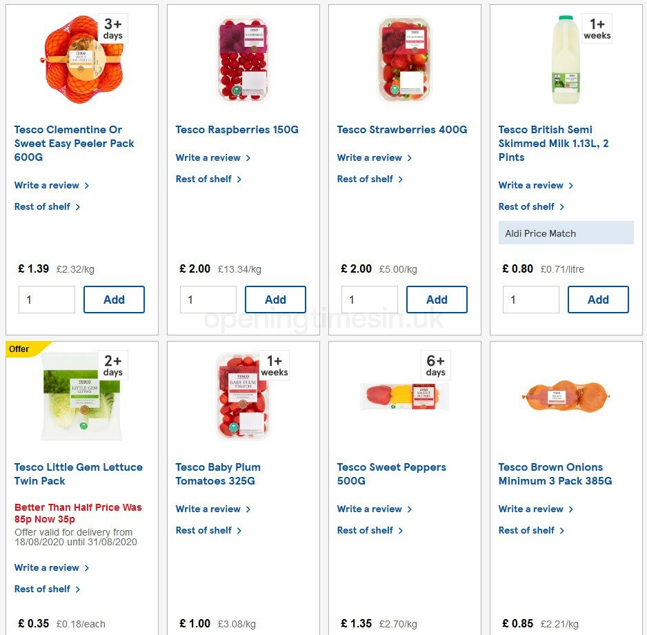Open the Tesco Strawberries 400G image
The width and height of the screenshot is (647, 635).
point(404,59)
